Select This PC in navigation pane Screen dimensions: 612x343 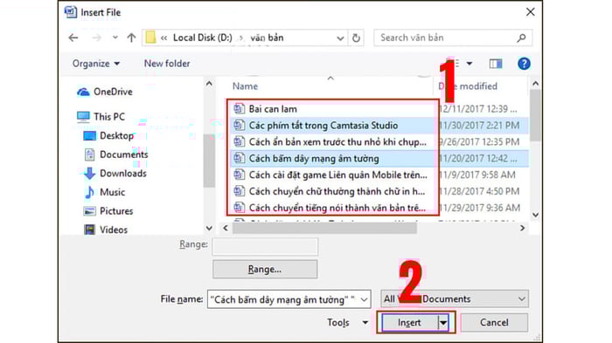point(109,117)
